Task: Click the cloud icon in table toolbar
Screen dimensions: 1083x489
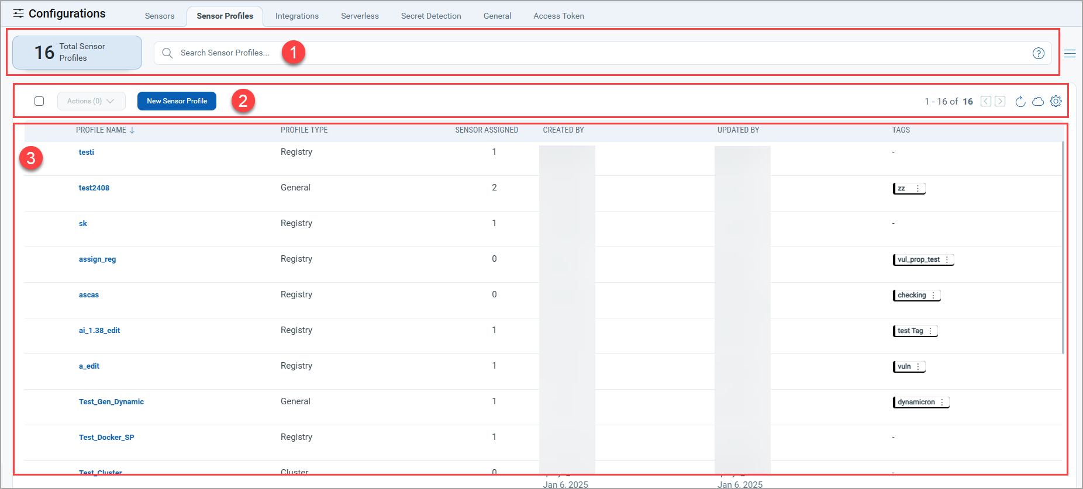Action: tap(1038, 102)
